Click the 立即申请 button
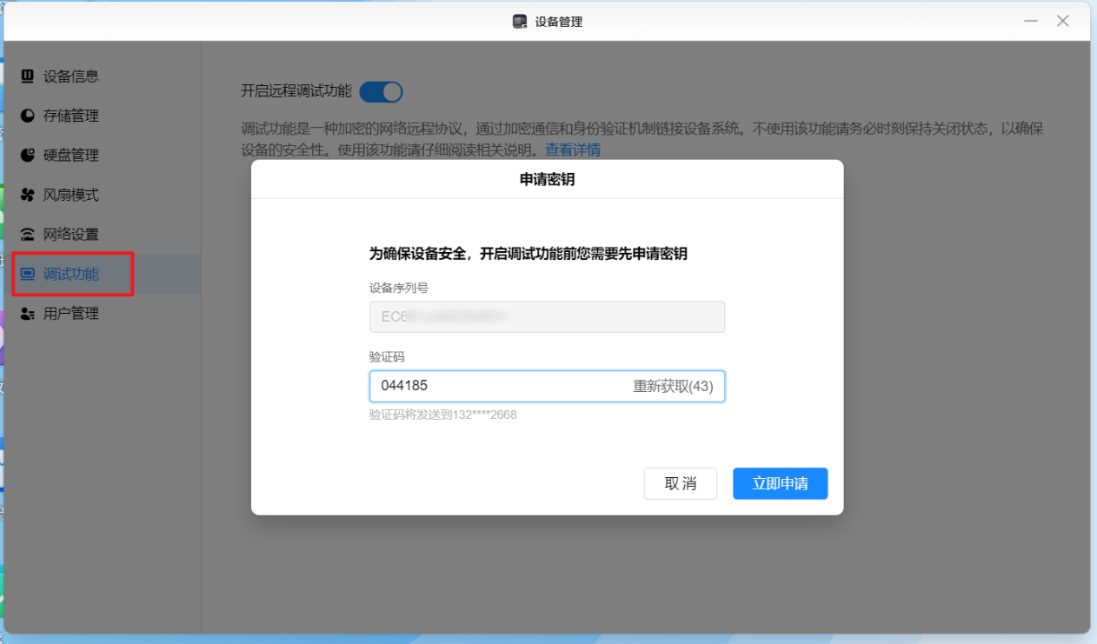This screenshot has height=644, width=1097. (x=780, y=483)
